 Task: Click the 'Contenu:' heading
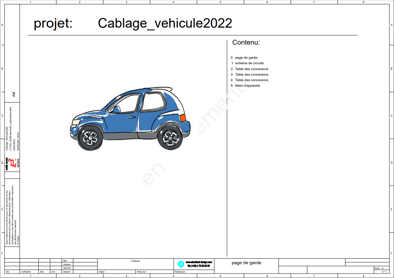246,42
